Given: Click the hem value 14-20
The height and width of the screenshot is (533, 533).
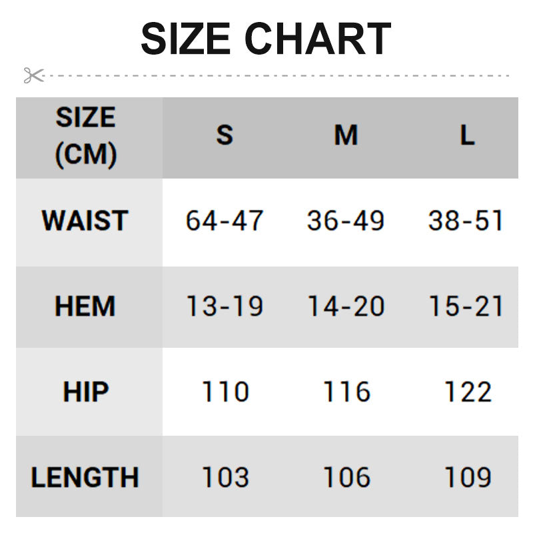Looking at the screenshot, I should (346, 306).
